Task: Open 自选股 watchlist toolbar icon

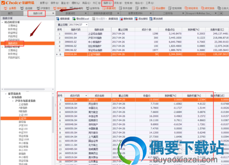Action: (x=26, y=8)
